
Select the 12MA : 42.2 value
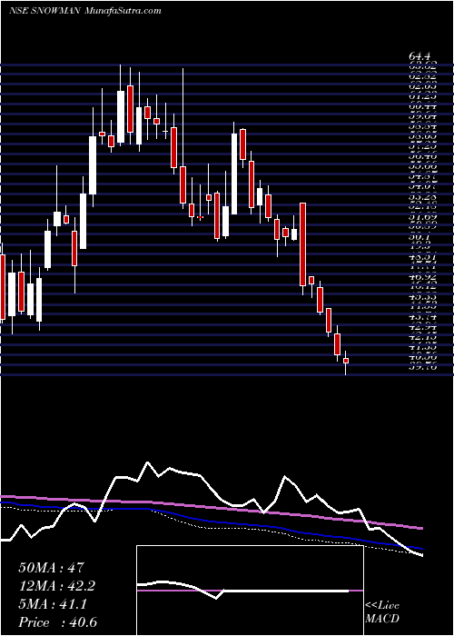(x=56, y=586)
